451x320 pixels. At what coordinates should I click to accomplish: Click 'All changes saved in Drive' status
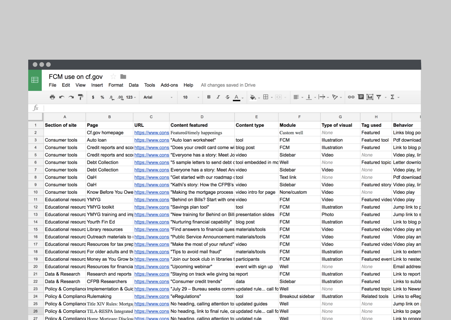point(228,85)
